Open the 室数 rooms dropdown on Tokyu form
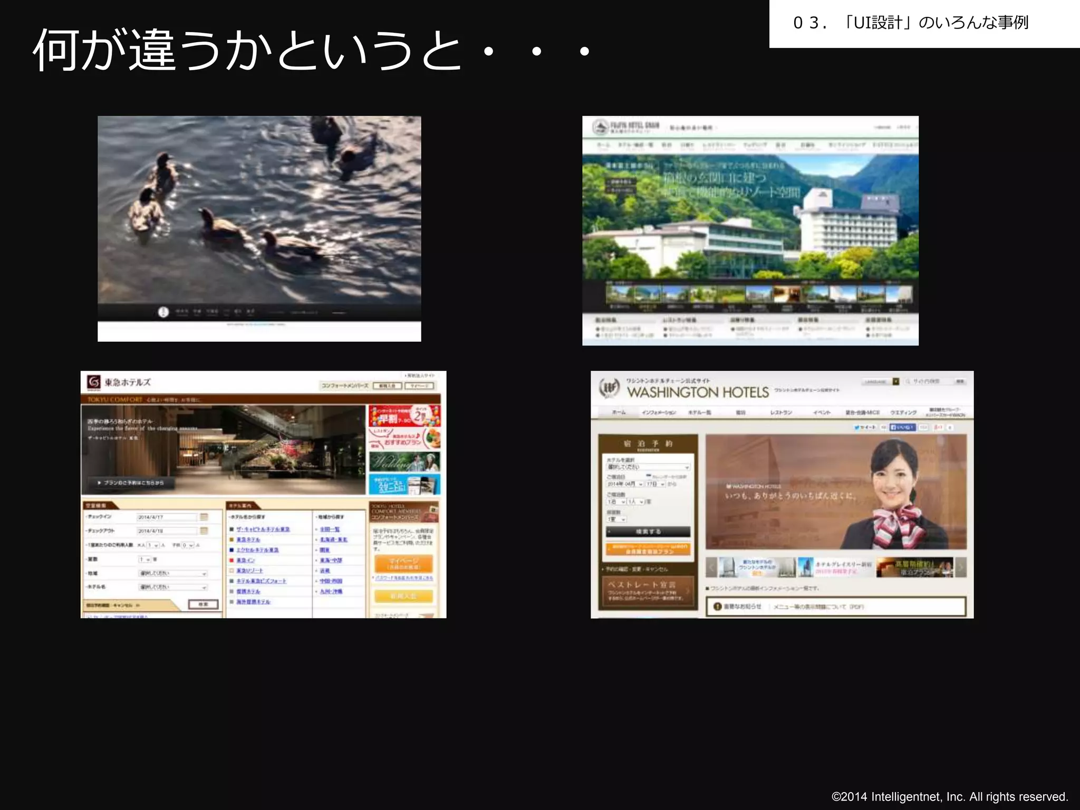1080x810 pixels. pyautogui.click(x=145, y=559)
